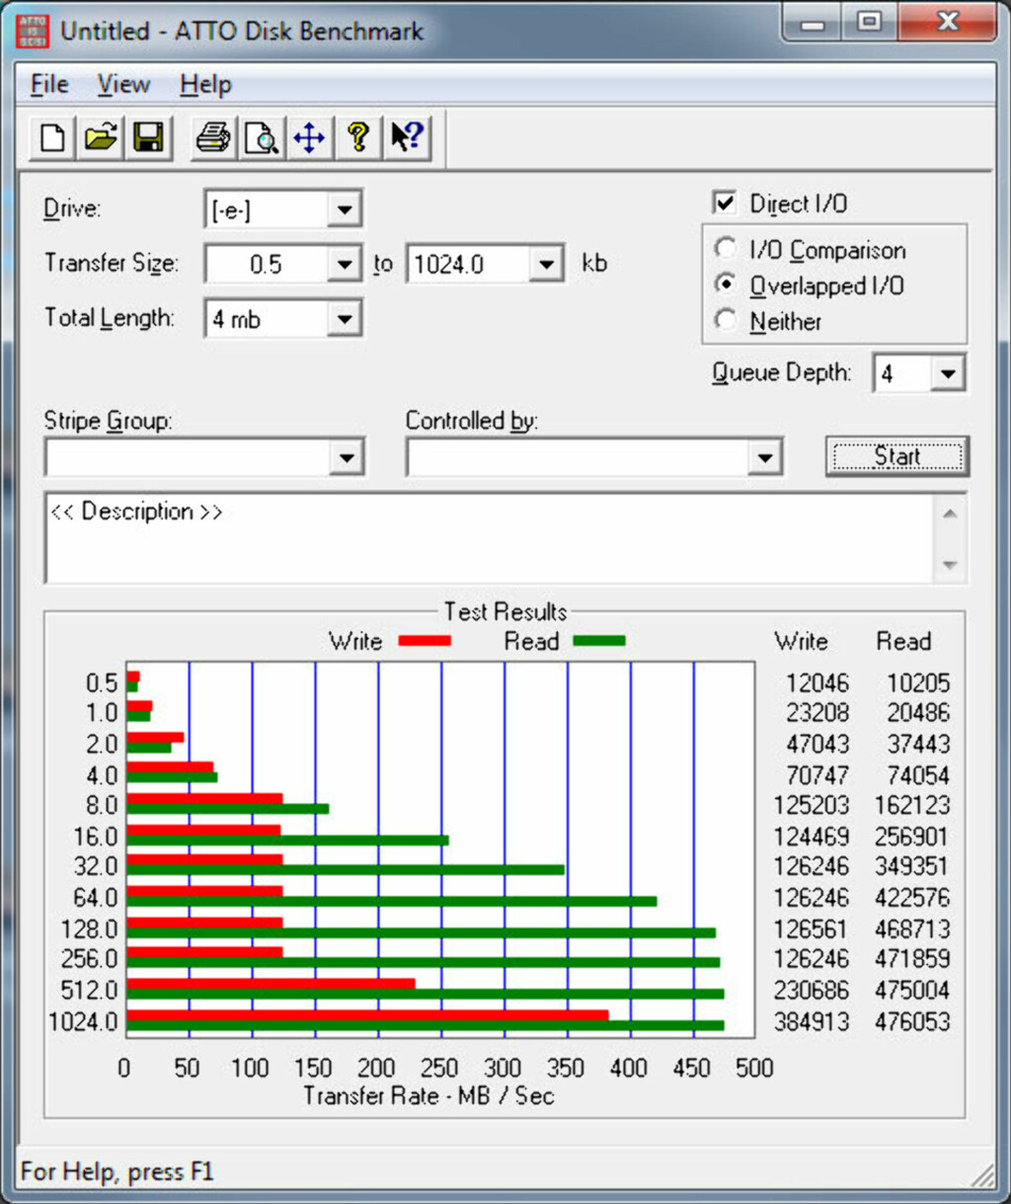Image resolution: width=1011 pixels, height=1204 pixels.
Task: Expand the Total Length dropdown
Action: pos(345,319)
